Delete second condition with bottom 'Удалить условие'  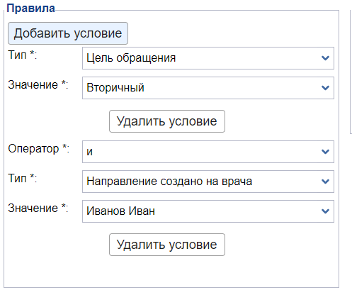pos(167,245)
